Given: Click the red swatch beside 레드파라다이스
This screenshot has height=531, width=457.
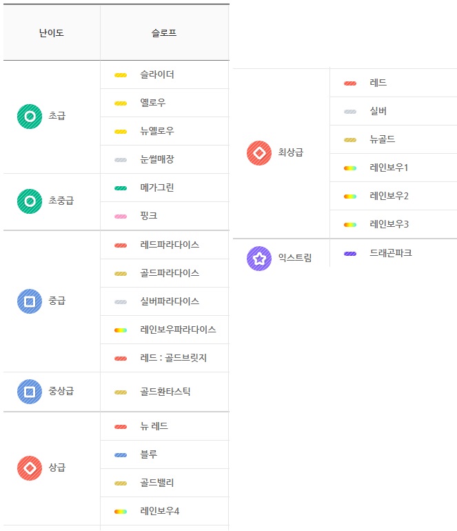Looking at the screenshot, I should click(x=121, y=245).
